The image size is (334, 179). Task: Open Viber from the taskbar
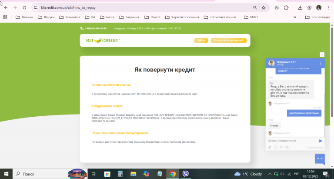click(x=186, y=174)
